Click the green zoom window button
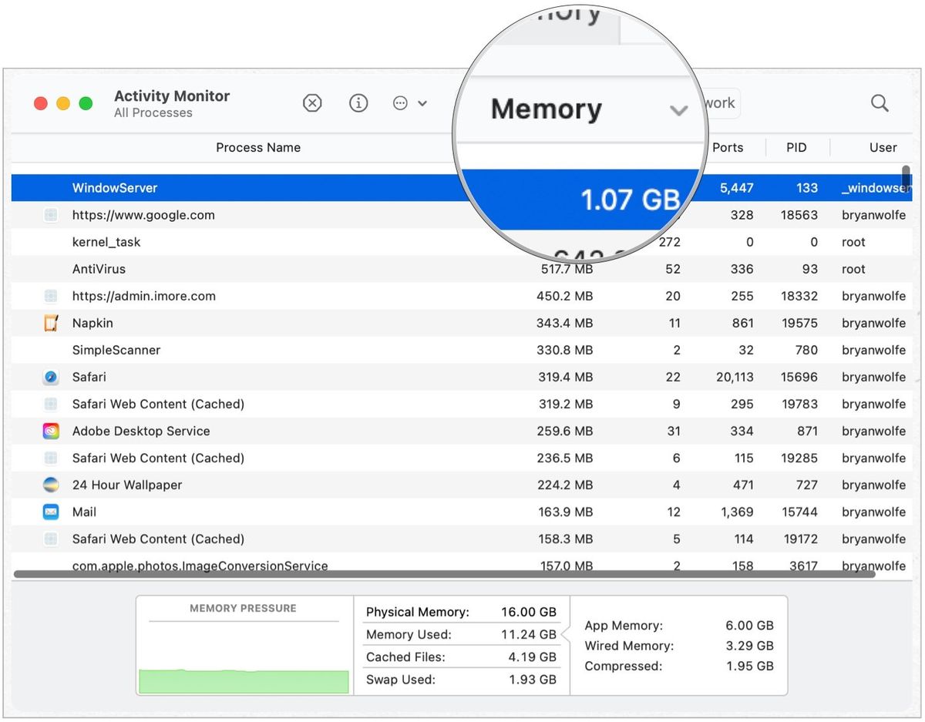 pyautogui.click(x=86, y=103)
